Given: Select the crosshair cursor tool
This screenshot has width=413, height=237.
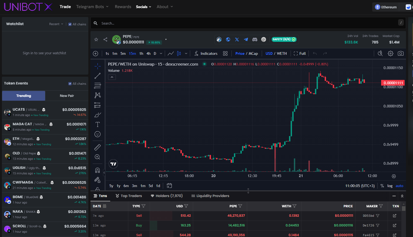Looking at the screenshot, I should point(98,66).
